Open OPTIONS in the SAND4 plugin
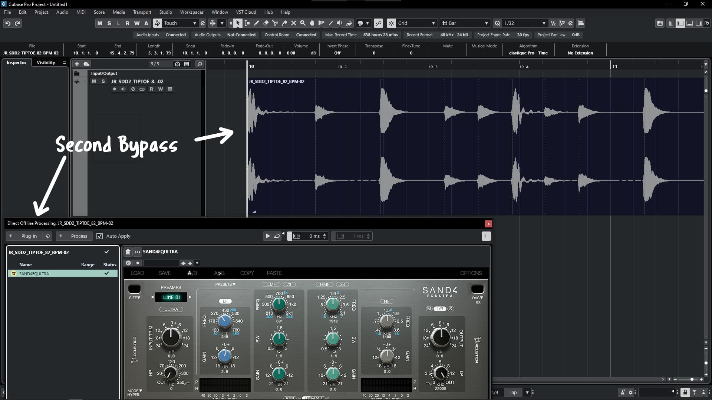The width and height of the screenshot is (712, 400). (x=471, y=273)
